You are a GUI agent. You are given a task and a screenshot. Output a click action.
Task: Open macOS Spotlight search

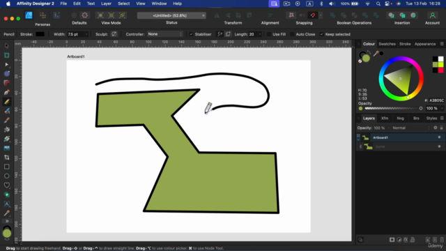tap(378, 3)
